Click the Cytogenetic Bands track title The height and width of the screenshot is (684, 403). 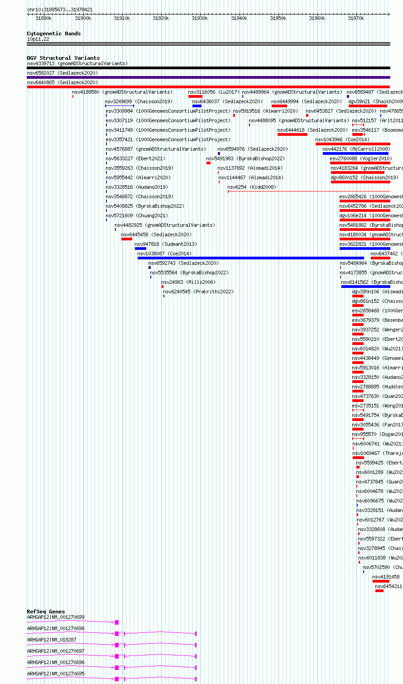[x=54, y=33]
